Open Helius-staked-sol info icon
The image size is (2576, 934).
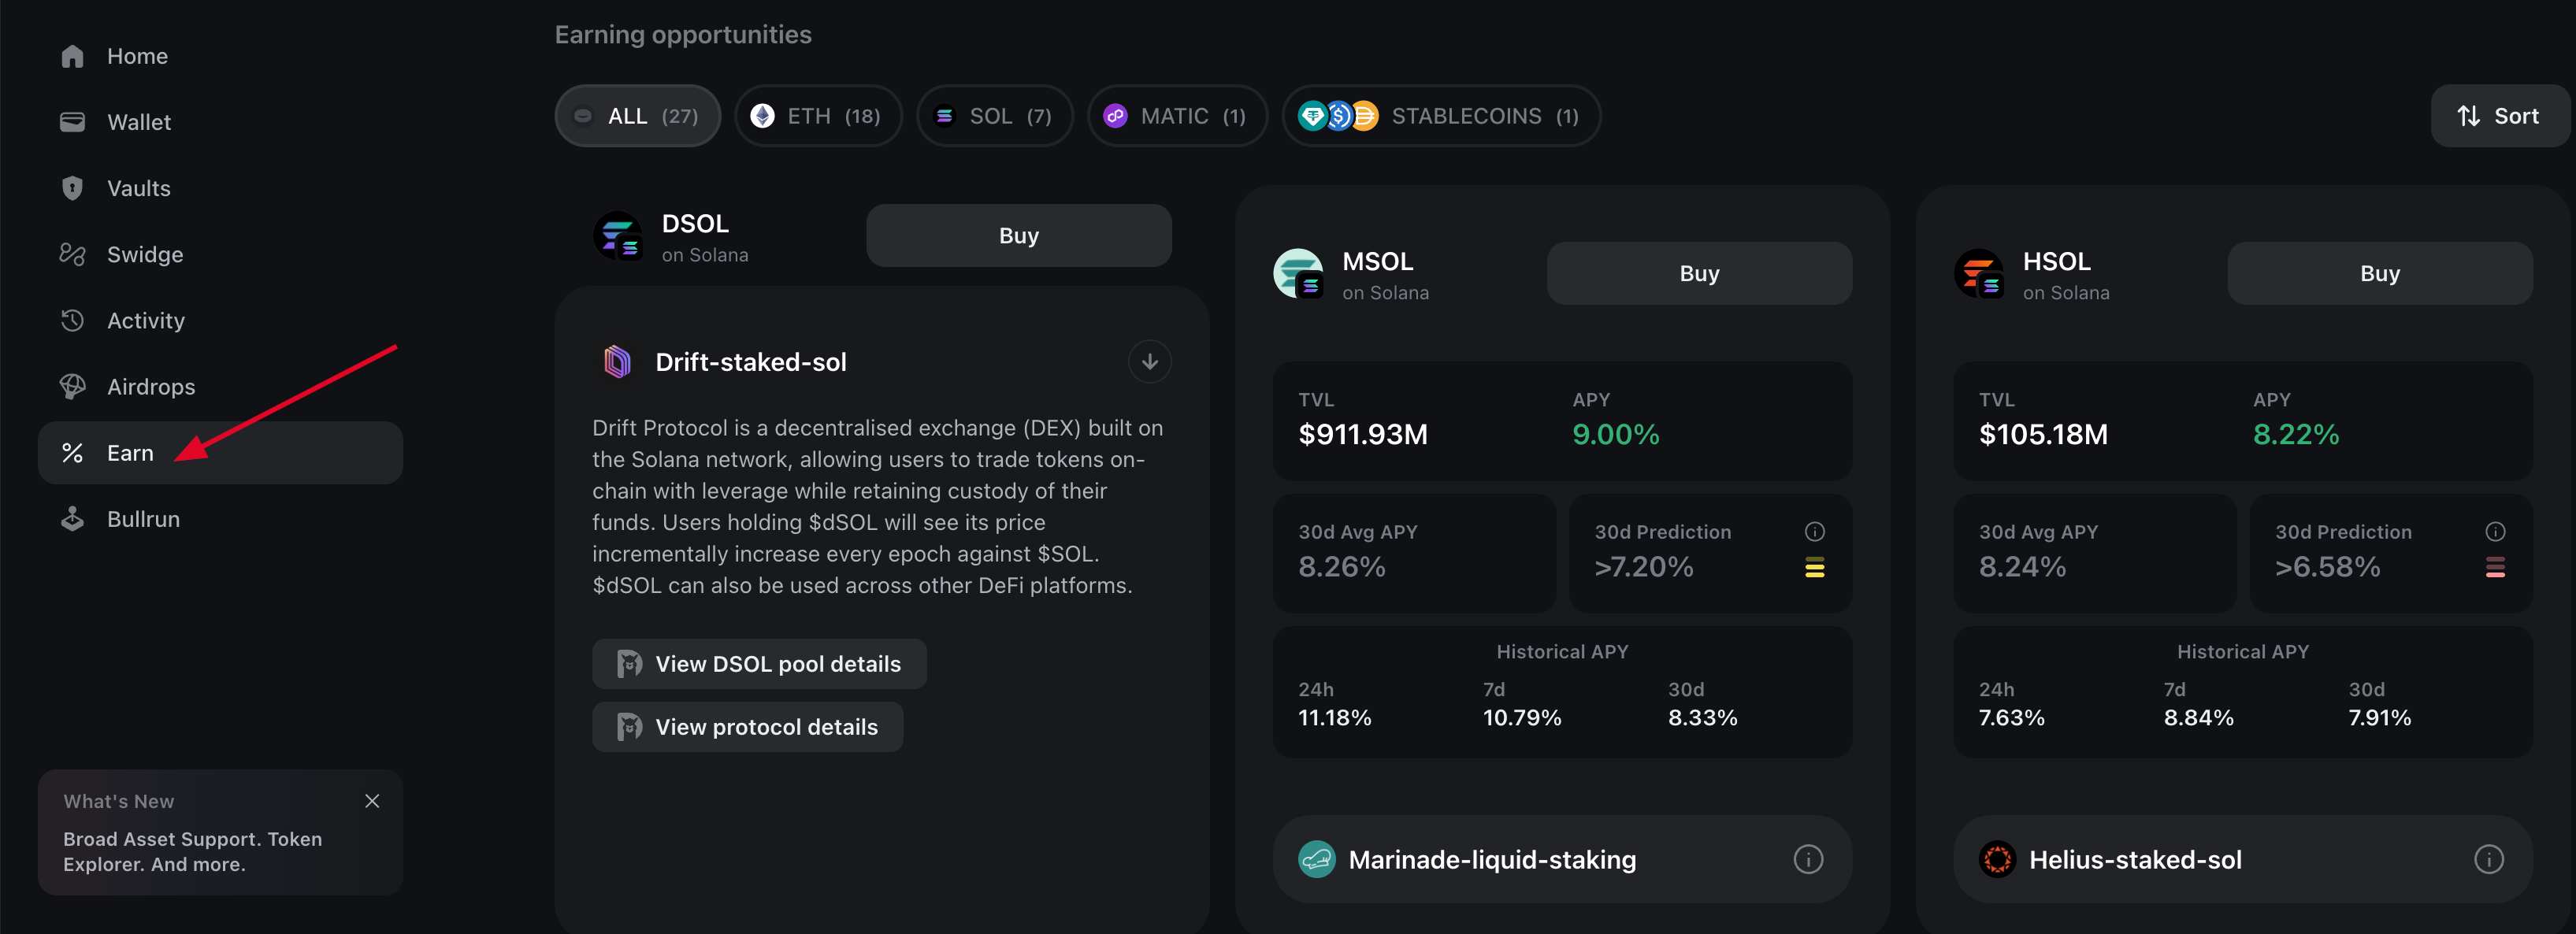2488,859
